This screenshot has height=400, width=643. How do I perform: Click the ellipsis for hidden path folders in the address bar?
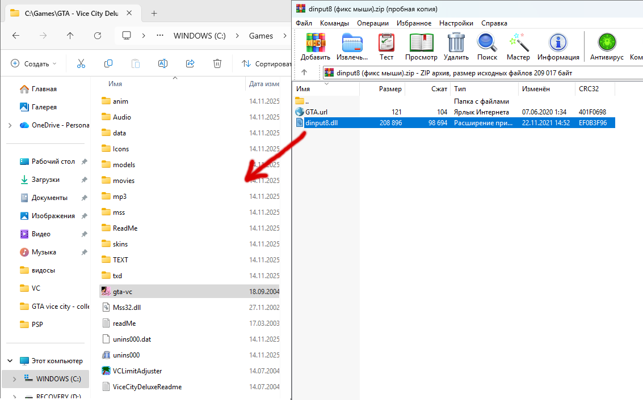[160, 36]
